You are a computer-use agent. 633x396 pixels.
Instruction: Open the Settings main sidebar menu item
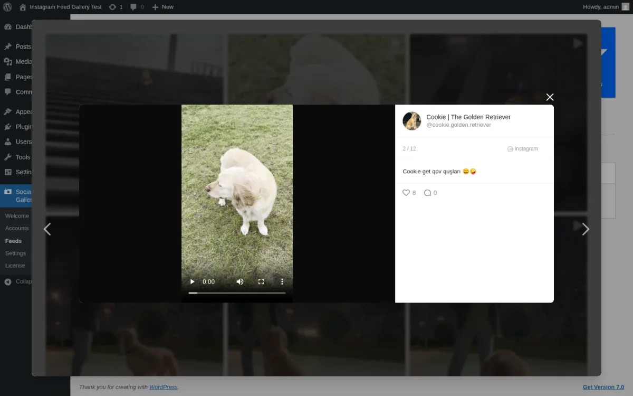coord(16,172)
